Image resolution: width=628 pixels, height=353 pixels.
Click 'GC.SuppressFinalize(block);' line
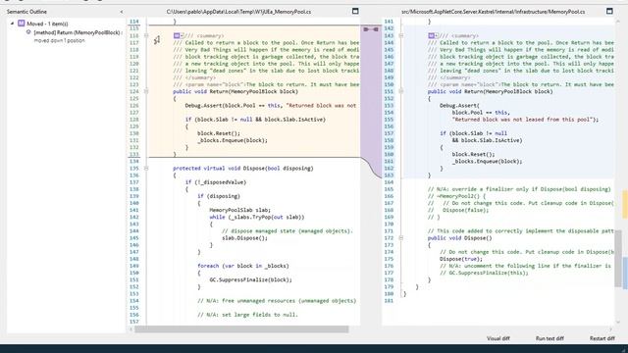coord(251,279)
